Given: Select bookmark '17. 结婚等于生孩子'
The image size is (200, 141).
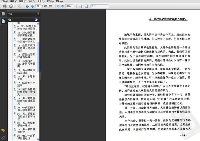Looking at the screenshot, I should coord(26,84).
